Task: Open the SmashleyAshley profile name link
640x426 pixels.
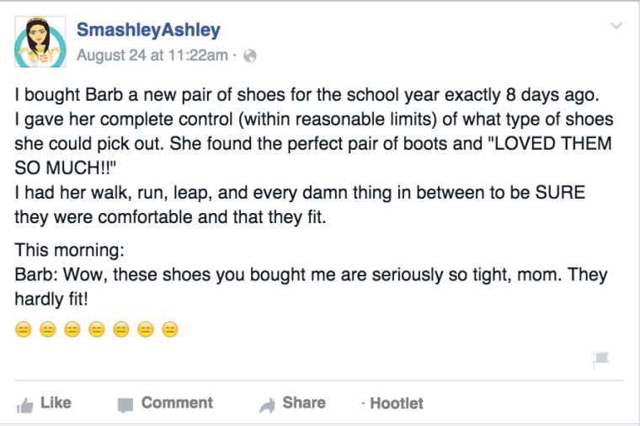Action: (148, 31)
